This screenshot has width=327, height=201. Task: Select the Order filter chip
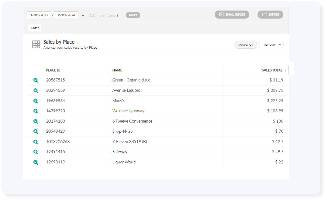[x=34, y=28]
